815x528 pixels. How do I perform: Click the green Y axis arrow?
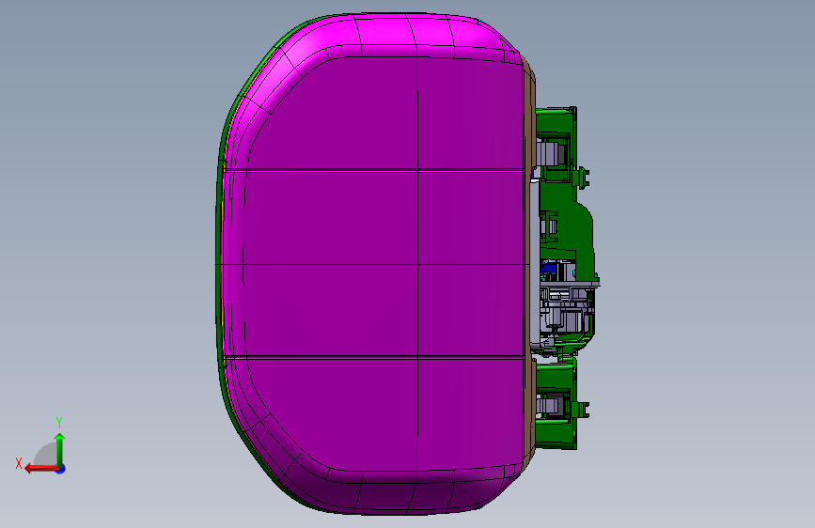pyautogui.click(x=60, y=449)
